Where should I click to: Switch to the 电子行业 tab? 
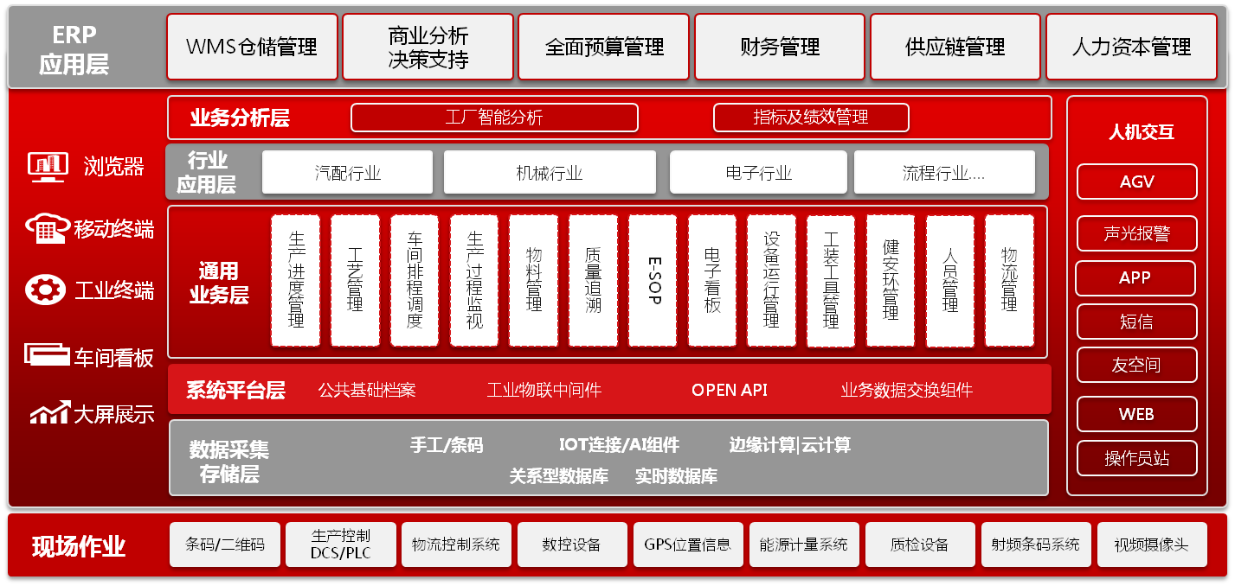pyautogui.click(x=757, y=172)
